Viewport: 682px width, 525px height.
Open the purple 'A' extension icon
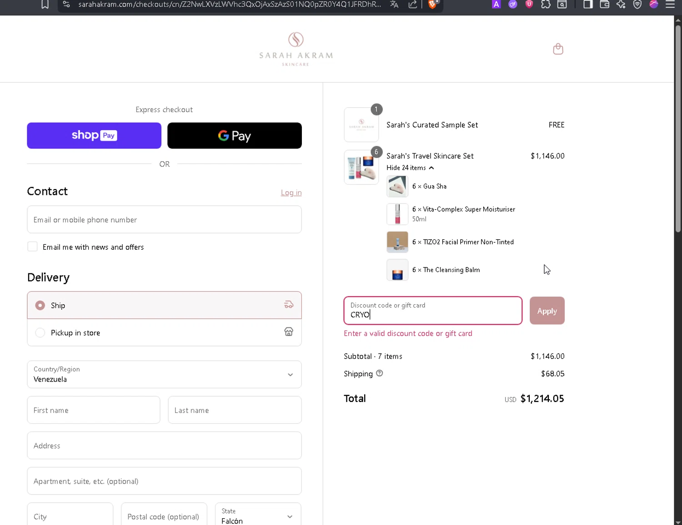coord(496,5)
